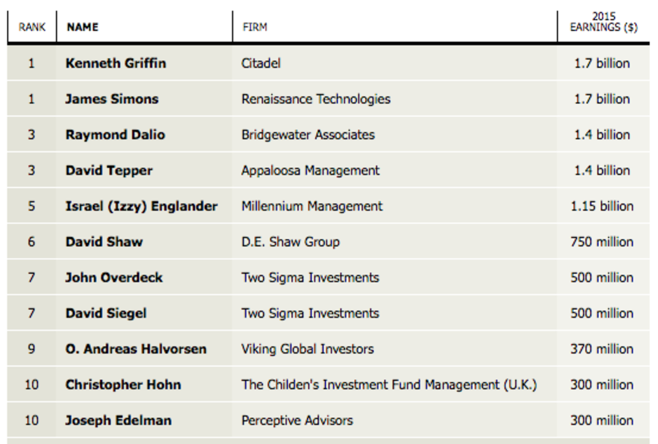This screenshot has width=658, height=444.
Task: Select the name Kenneth Griffin
Action: coord(116,63)
